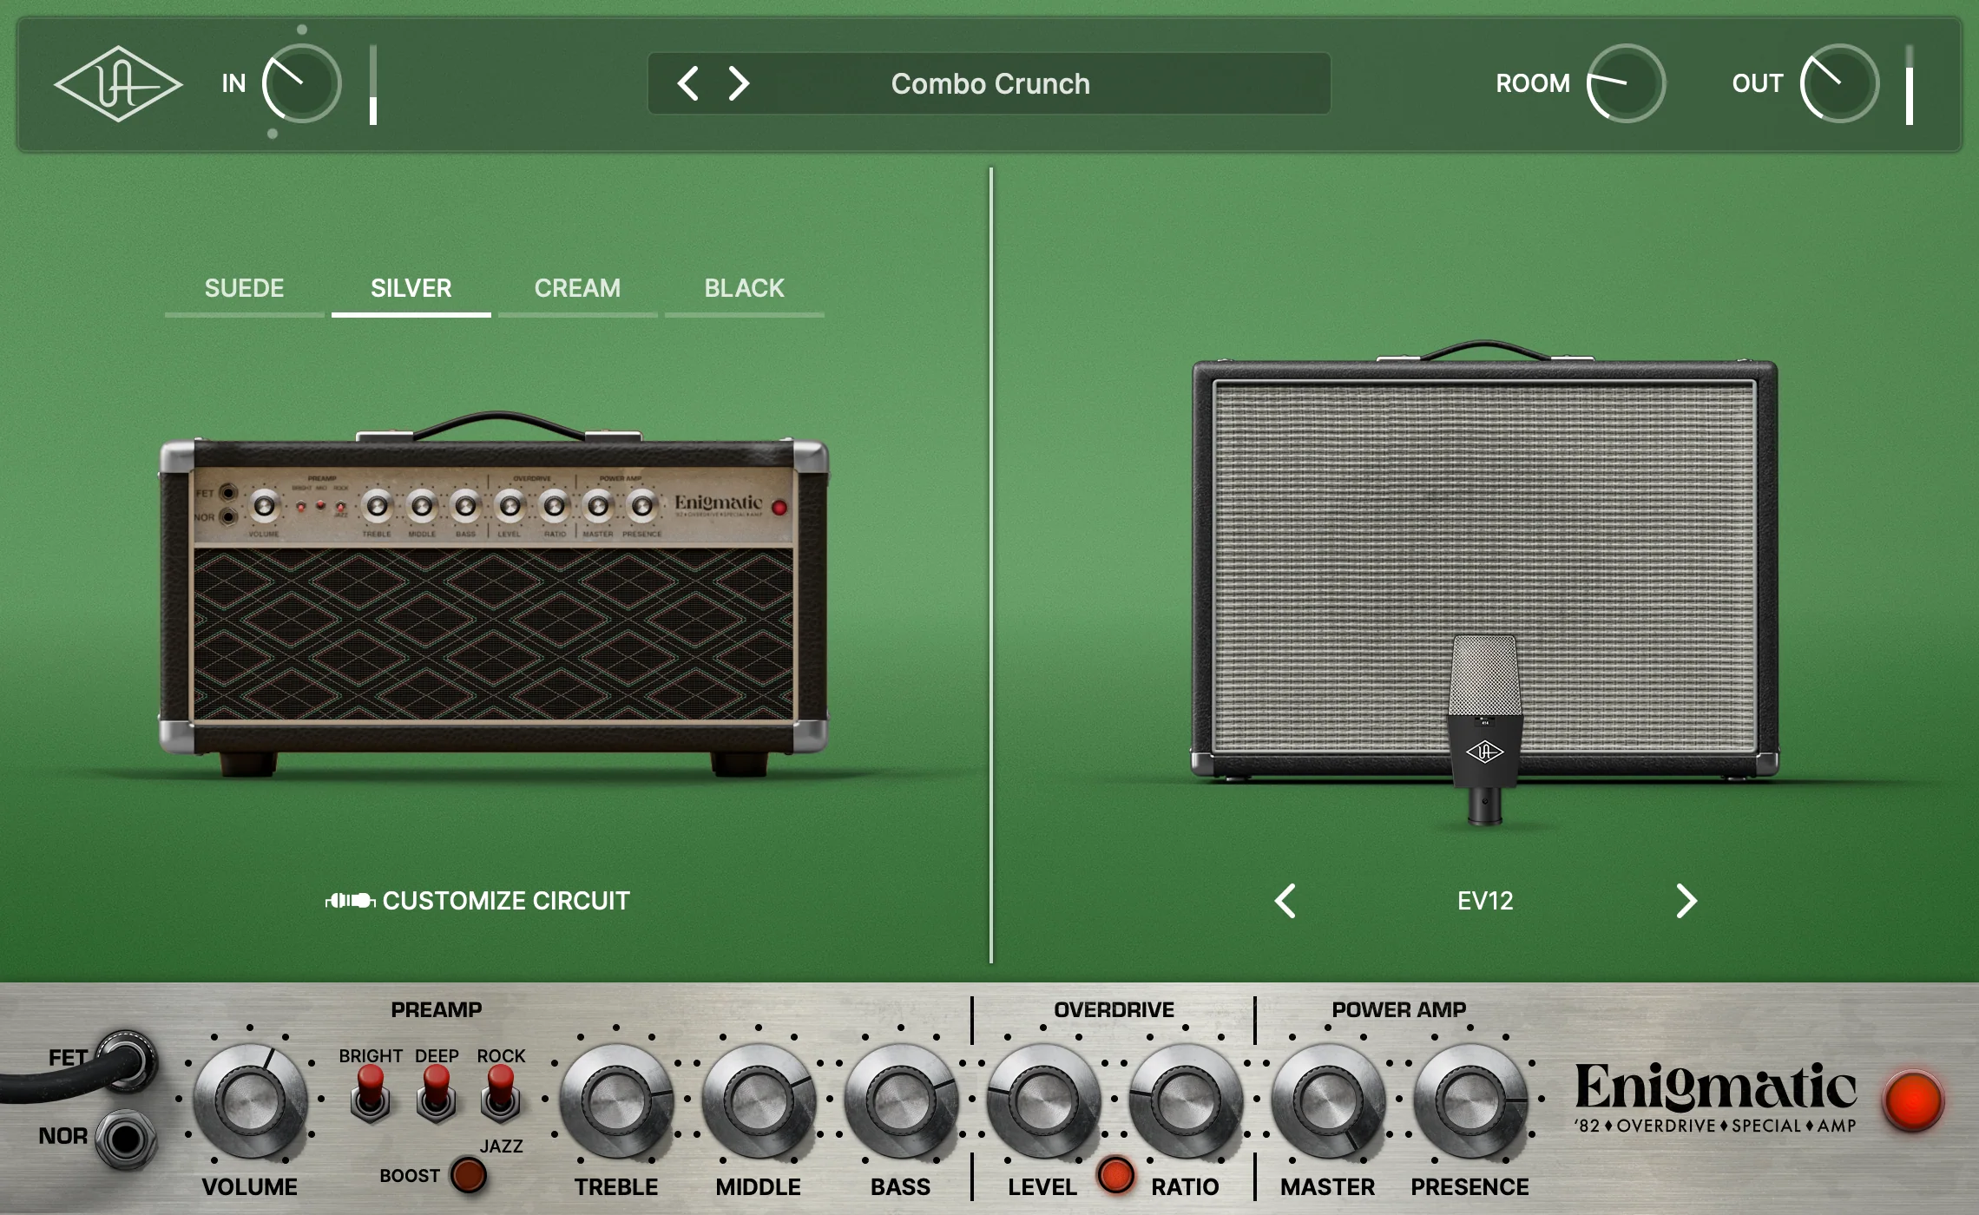Click the Universal Audio diamond logo

(x=118, y=84)
